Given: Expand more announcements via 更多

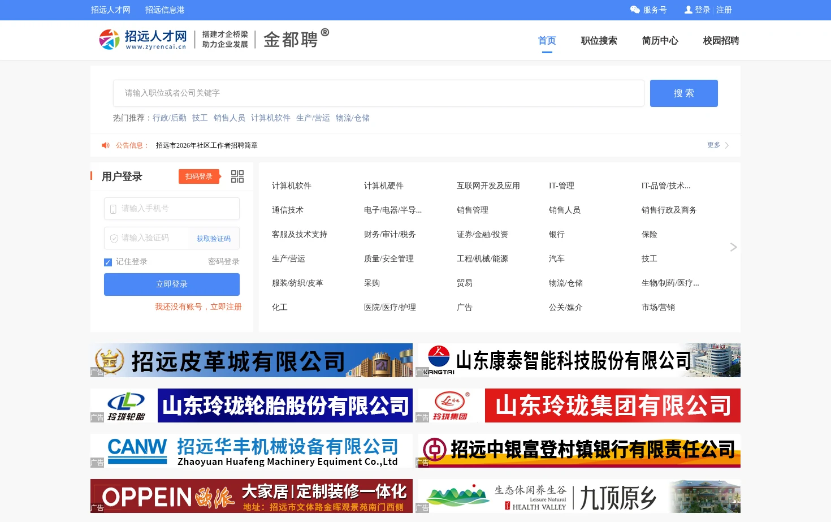Looking at the screenshot, I should click(x=718, y=145).
